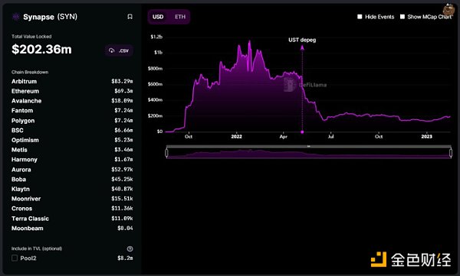This screenshot has width=460, height=276.
Task: Check the Pool2 TVL option
Action: click(15, 258)
